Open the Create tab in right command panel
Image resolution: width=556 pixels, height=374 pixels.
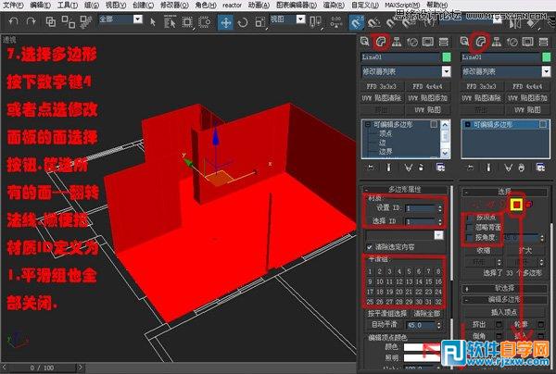464,43
